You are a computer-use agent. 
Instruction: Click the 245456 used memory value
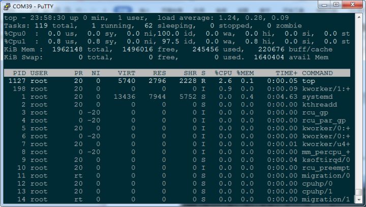(206, 49)
